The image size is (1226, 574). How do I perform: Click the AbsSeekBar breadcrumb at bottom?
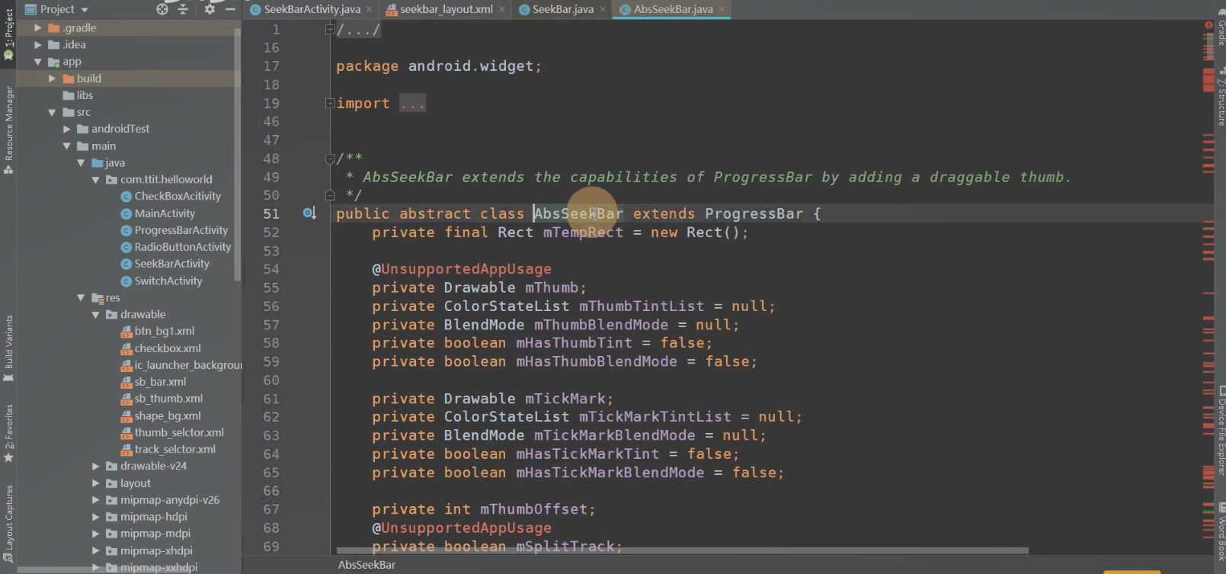tap(367, 565)
